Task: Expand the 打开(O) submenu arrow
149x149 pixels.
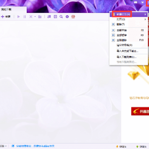Action: coord(145,19)
